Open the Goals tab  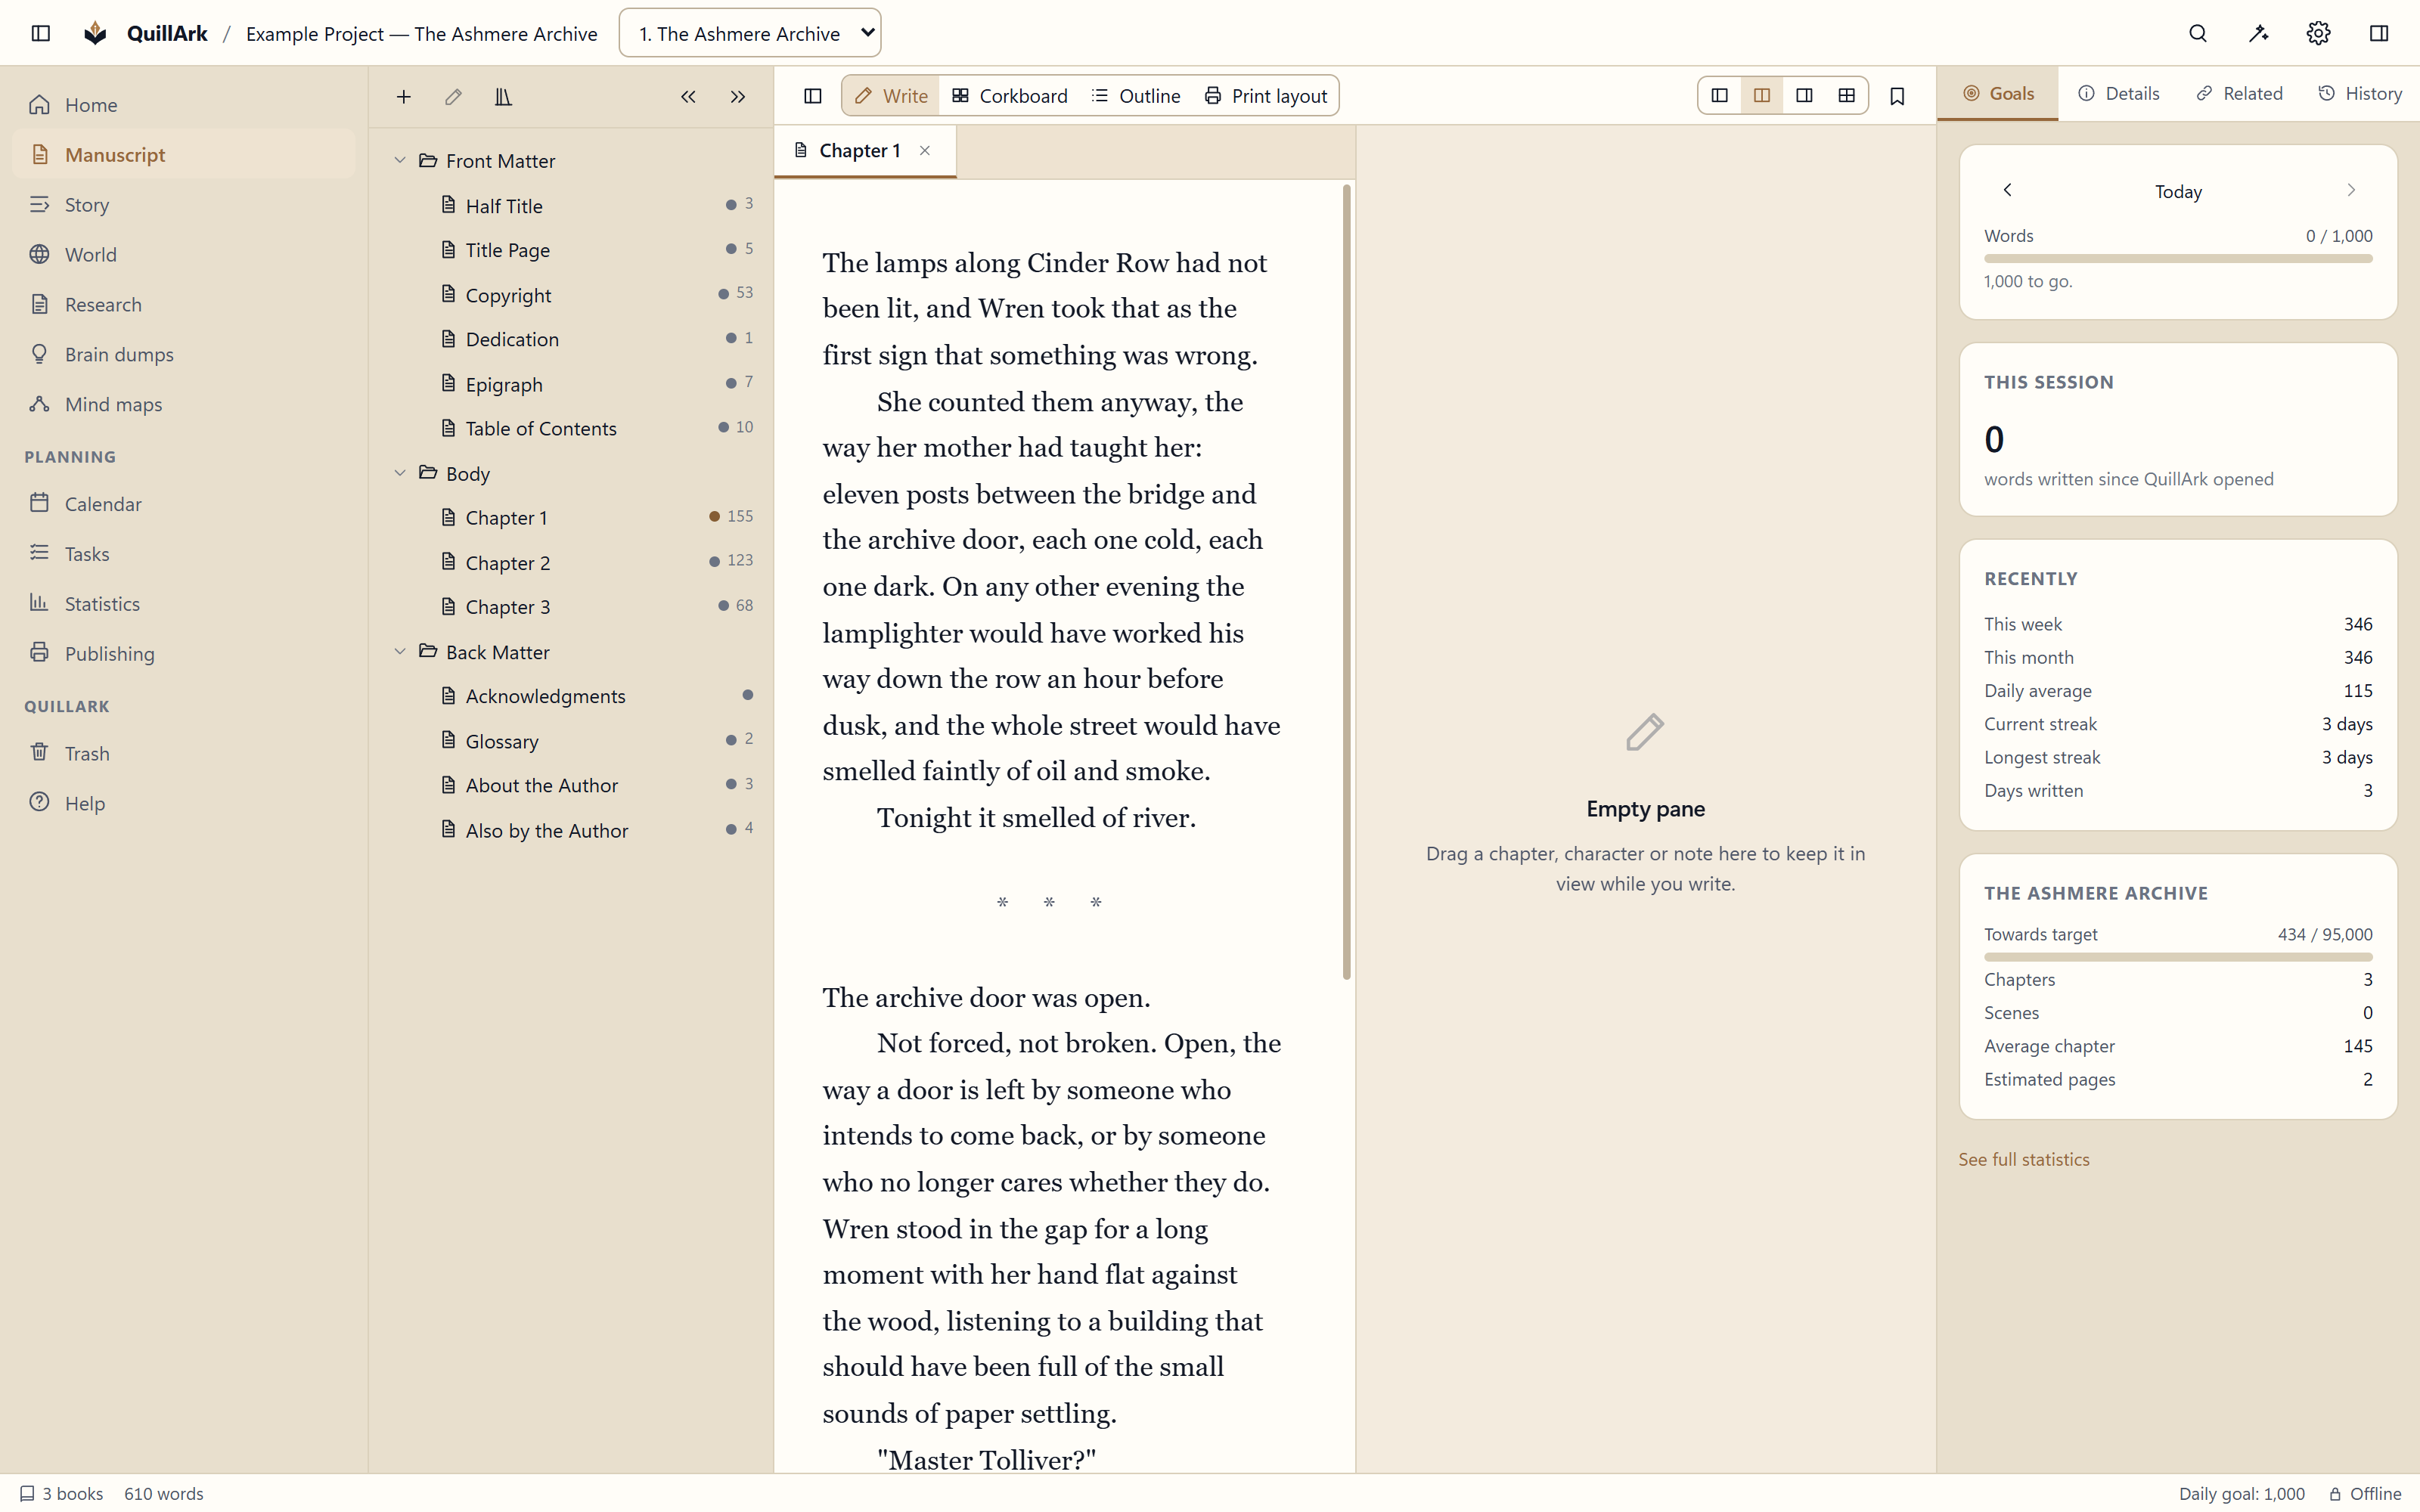[1998, 93]
